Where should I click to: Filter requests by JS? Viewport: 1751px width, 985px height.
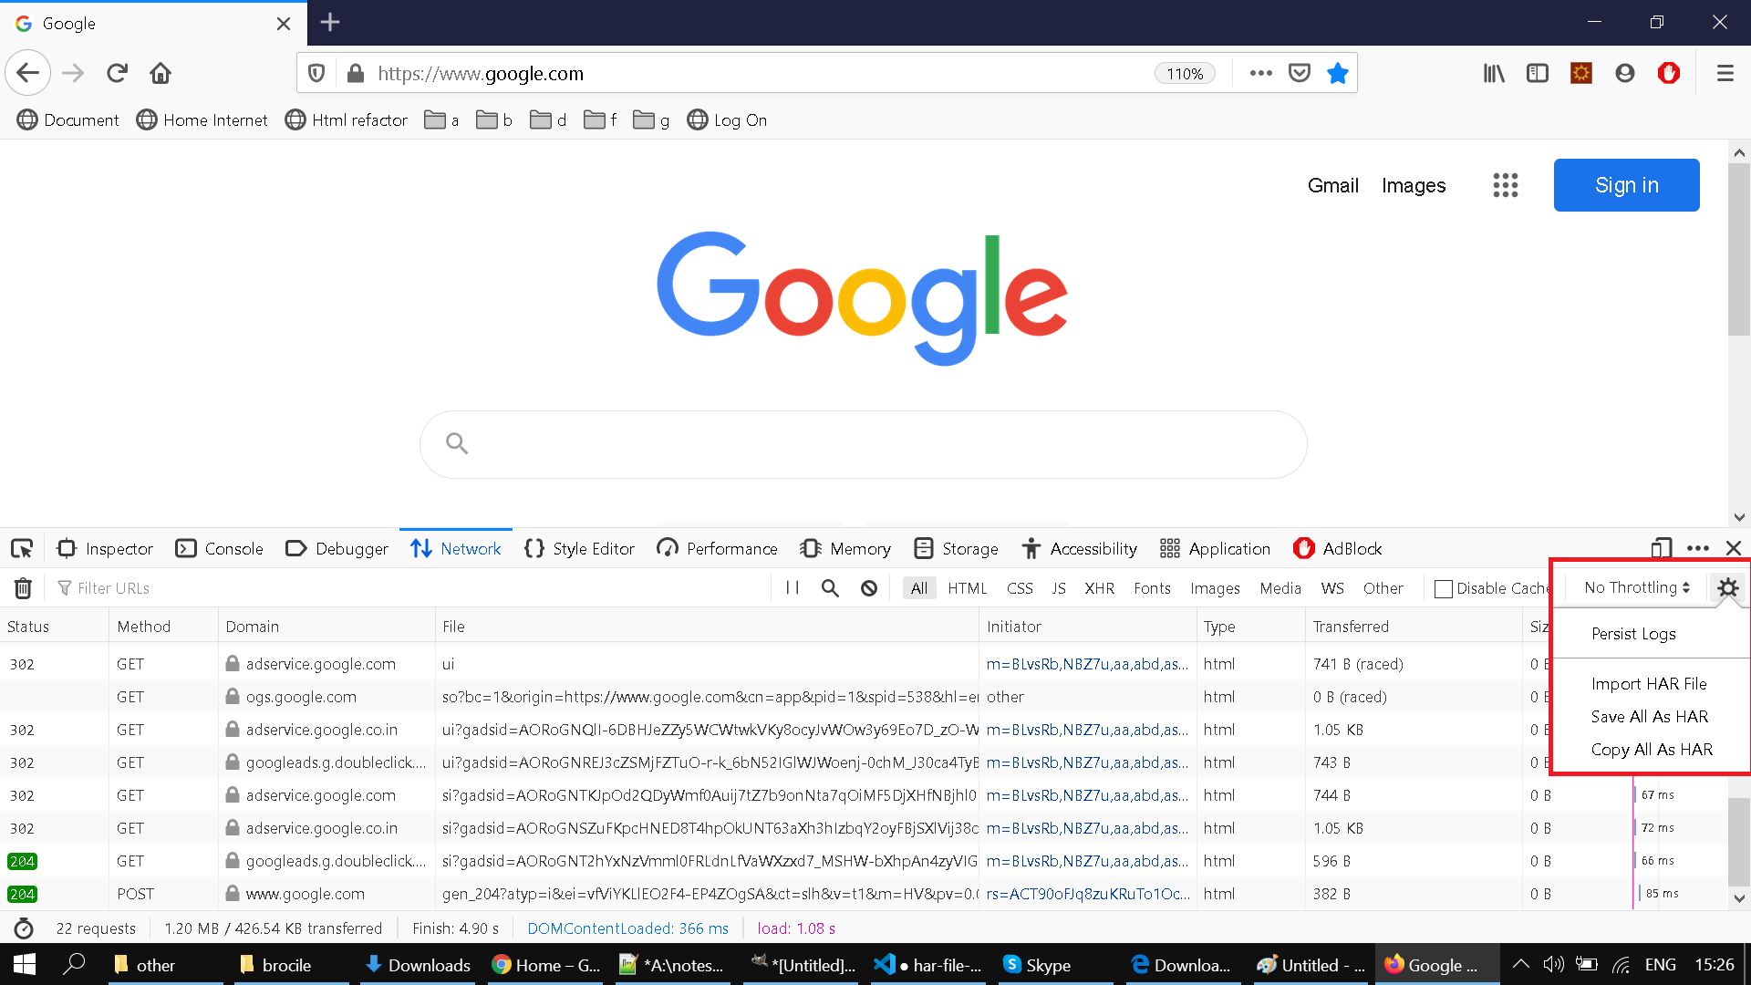click(x=1058, y=588)
